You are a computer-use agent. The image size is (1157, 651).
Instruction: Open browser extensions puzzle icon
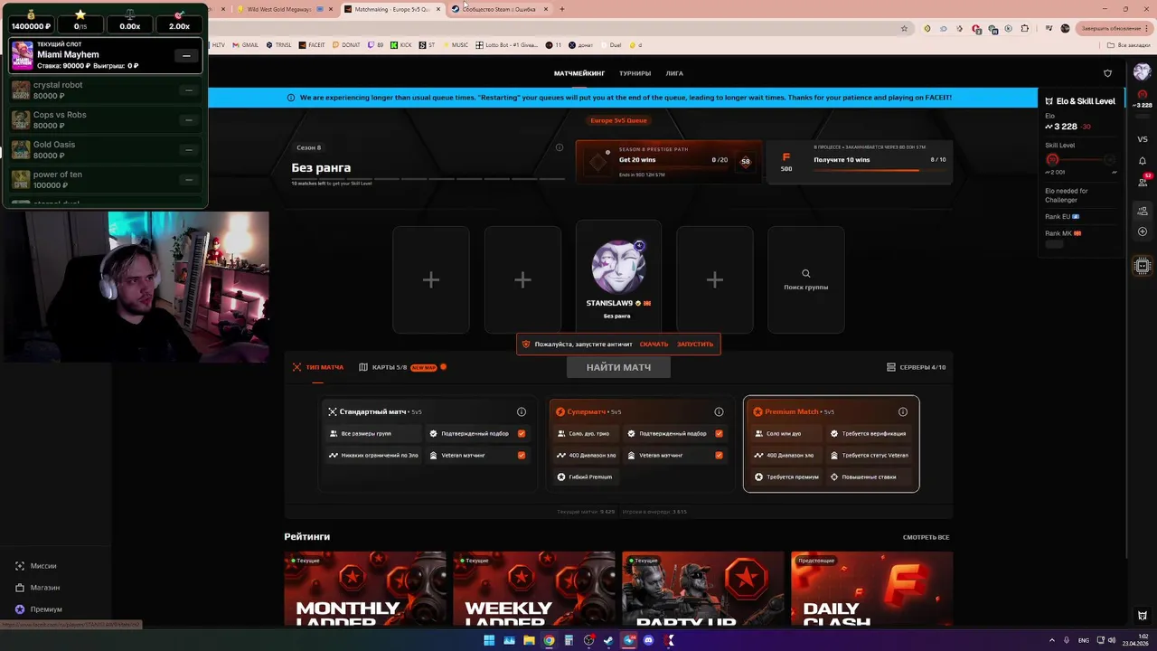(1024, 28)
